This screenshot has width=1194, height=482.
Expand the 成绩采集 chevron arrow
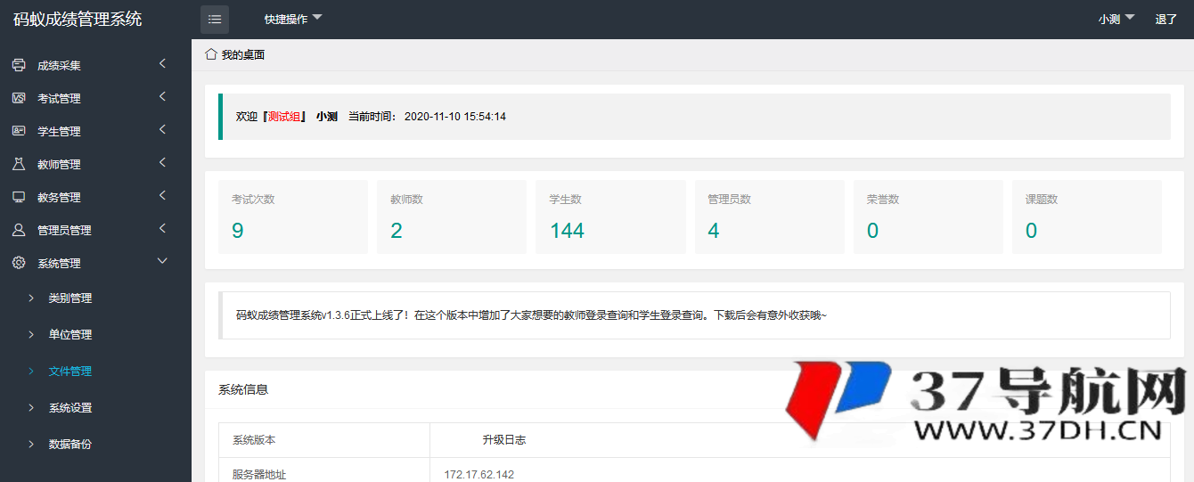(162, 63)
